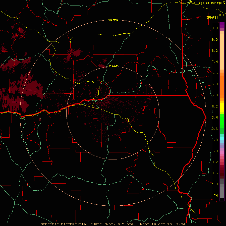Click the 'TH' threshold label on the scale
Viewport: 226px width, 226px height.
pyautogui.click(x=216, y=196)
